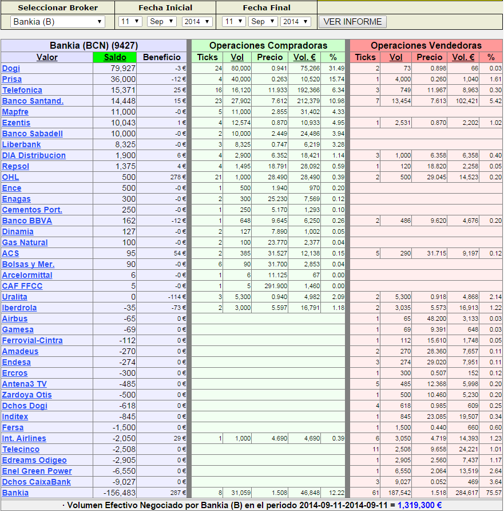This screenshot has height=511, width=504.
Task: Open the Banco Sabadell link
Action: [x=33, y=133]
